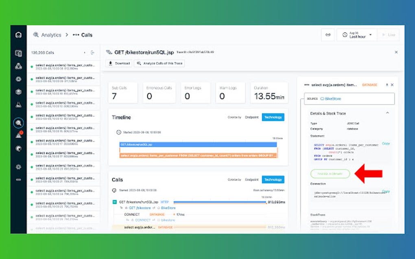Pin the call details side panel

(387, 85)
